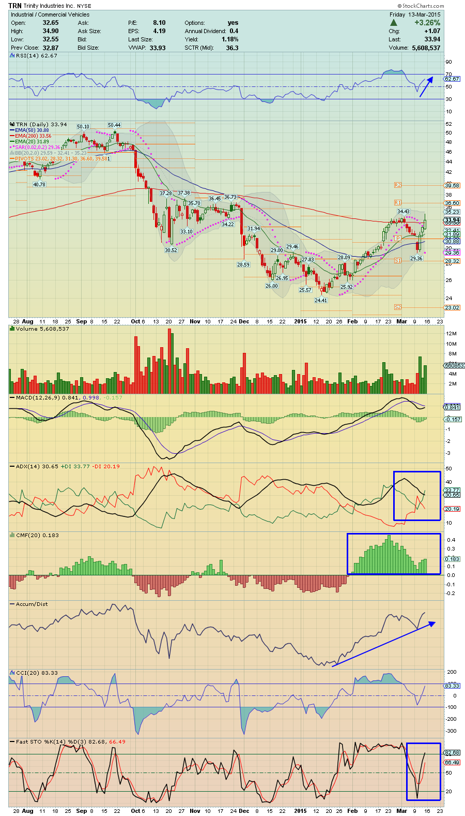Click the P/E value 8.10
The width and height of the screenshot is (465, 816).
159,23
